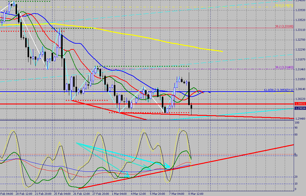Image resolution: width=306 pixels, height=196 pixels.
Task: Click the 5 Mar 20:00 time label
Action: coord(157,194)
